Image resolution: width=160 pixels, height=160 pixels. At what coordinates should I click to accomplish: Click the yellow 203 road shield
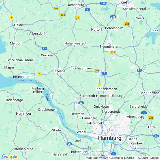(63, 15)
